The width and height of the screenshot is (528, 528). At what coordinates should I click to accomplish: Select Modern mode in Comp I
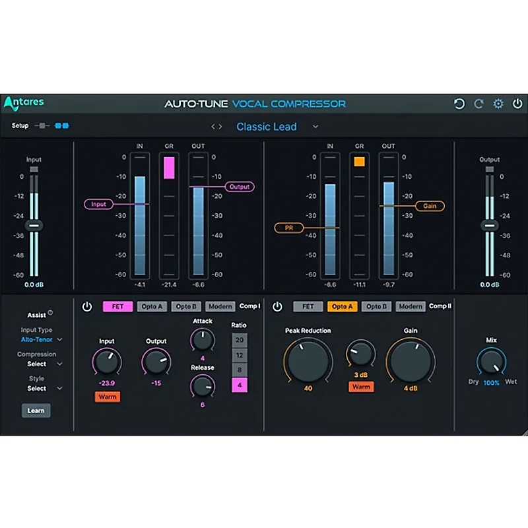point(220,306)
